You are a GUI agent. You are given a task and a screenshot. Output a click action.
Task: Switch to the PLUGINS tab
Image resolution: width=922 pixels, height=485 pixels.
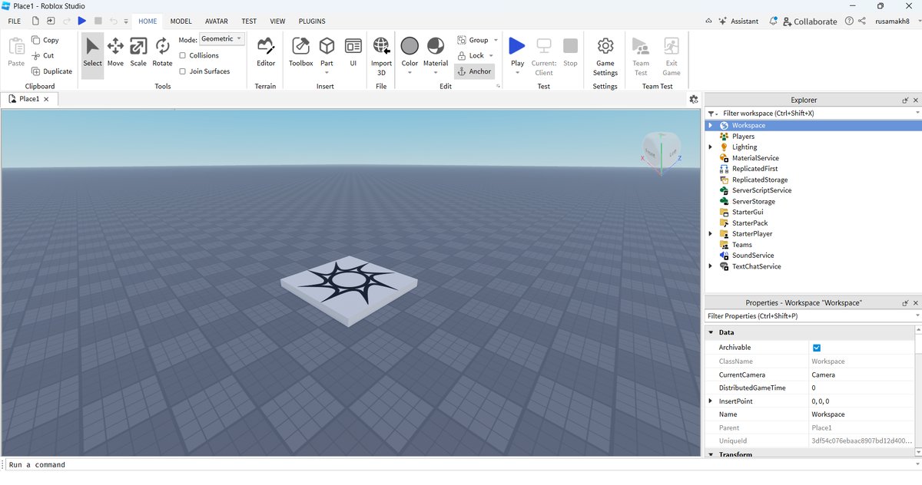coord(312,21)
